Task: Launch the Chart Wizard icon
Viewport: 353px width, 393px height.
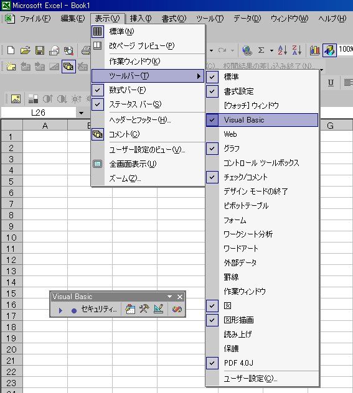Action: pyautogui.click(x=314, y=50)
